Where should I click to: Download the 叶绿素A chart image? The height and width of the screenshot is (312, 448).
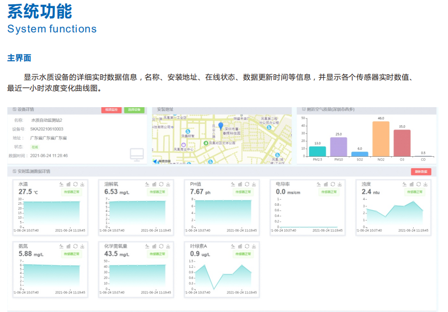tap(254, 246)
